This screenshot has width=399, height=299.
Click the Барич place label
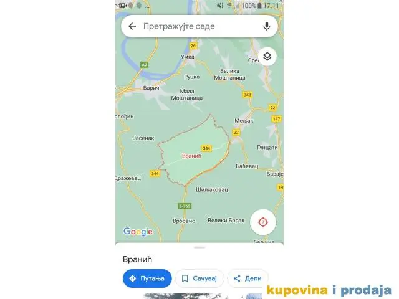(151, 88)
